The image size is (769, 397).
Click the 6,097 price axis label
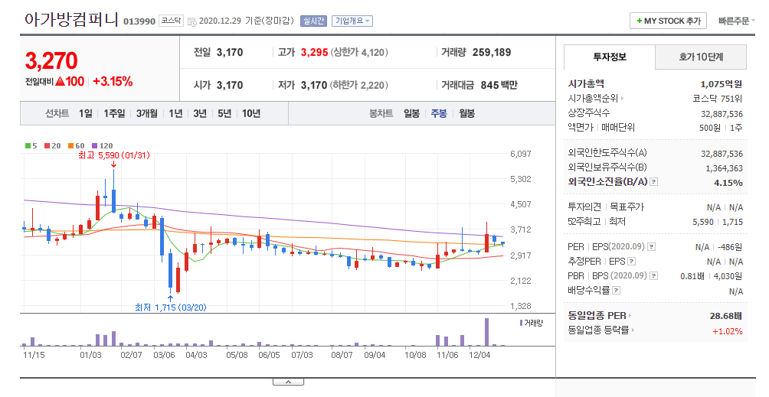click(520, 154)
